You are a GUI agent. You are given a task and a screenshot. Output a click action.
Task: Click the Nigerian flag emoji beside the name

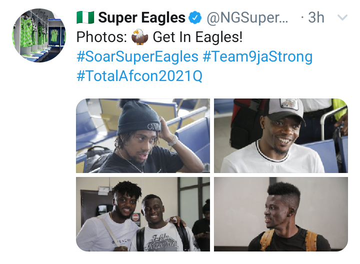85,17
